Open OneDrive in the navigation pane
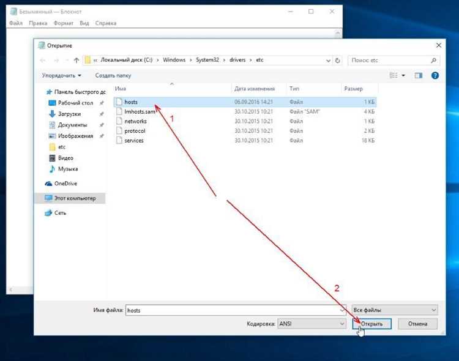 click(65, 184)
